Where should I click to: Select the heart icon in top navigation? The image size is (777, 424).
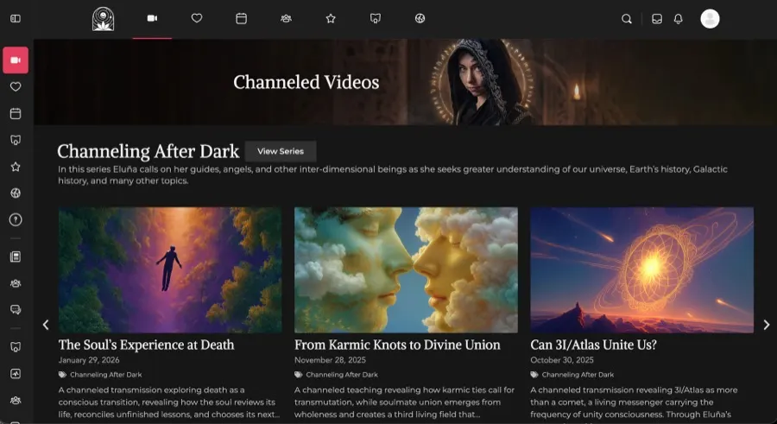(x=197, y=18)
